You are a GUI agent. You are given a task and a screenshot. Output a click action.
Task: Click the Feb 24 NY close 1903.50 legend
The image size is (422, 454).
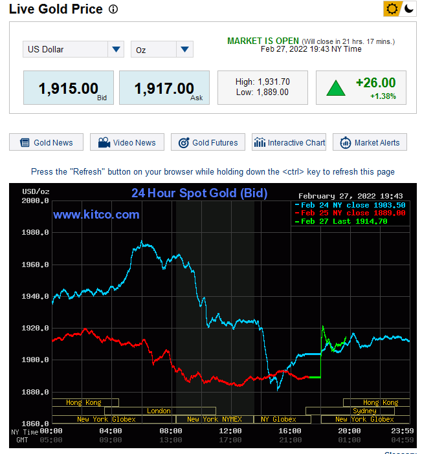click(x=350, y=205)
